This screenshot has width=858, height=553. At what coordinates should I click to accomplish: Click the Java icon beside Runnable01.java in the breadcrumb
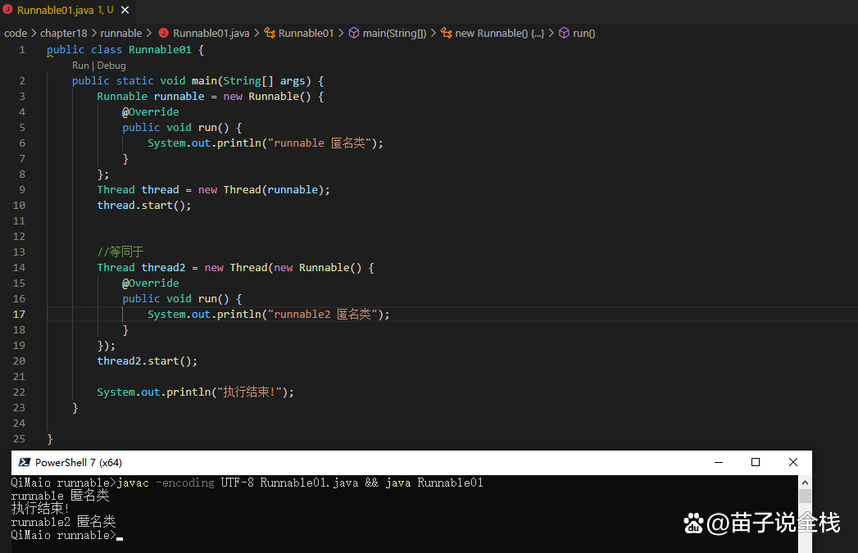163,34
